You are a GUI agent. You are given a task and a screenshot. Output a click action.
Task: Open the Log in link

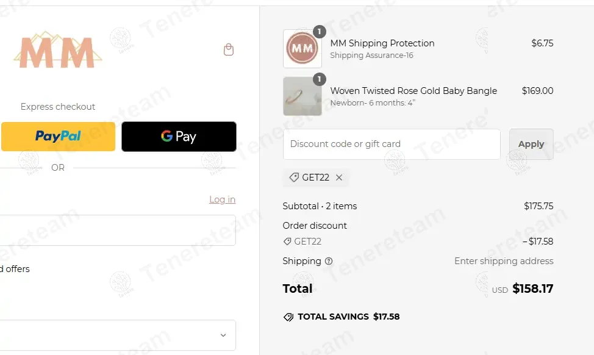coord(222,199)
